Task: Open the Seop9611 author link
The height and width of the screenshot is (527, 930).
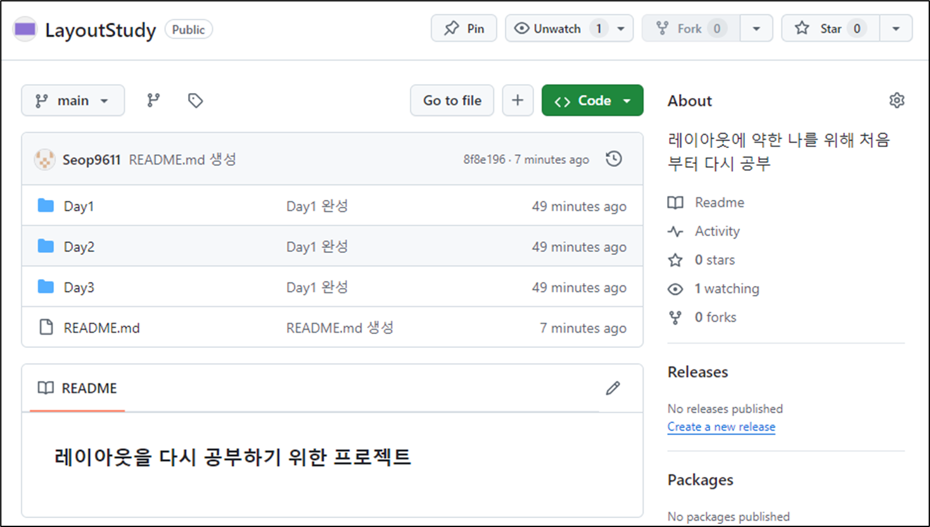Action: pos(91,159)
